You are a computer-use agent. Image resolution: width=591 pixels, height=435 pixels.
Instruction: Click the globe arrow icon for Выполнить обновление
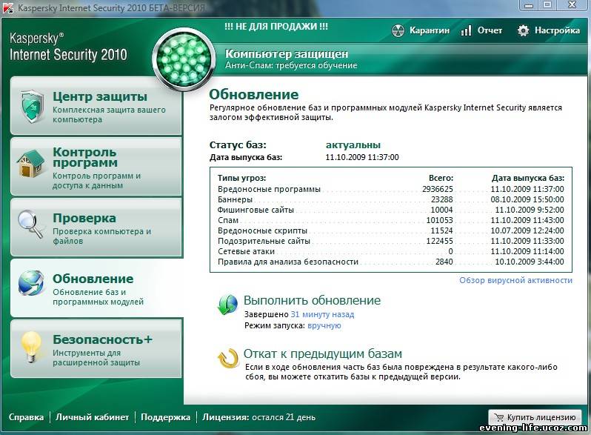(227, 305)
